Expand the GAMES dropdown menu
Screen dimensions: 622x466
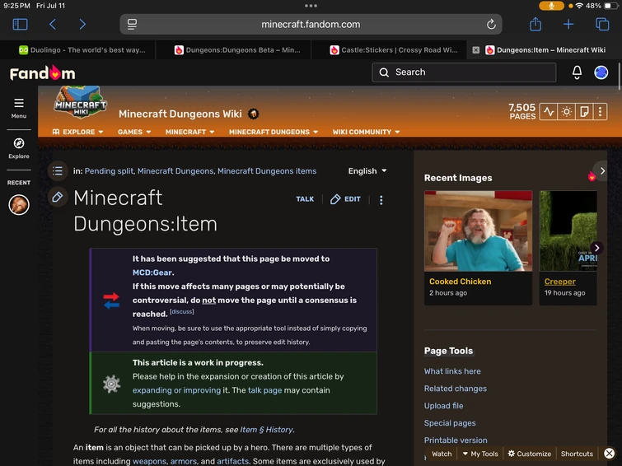[134, 132]
